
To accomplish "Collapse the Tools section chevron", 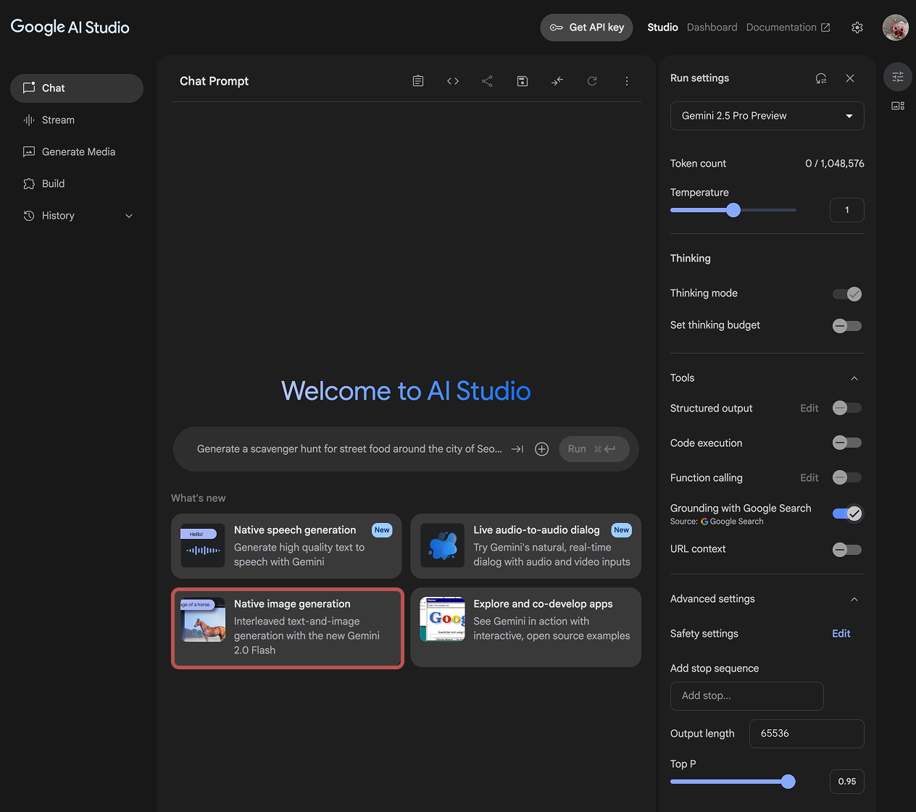I will [854, 378].
